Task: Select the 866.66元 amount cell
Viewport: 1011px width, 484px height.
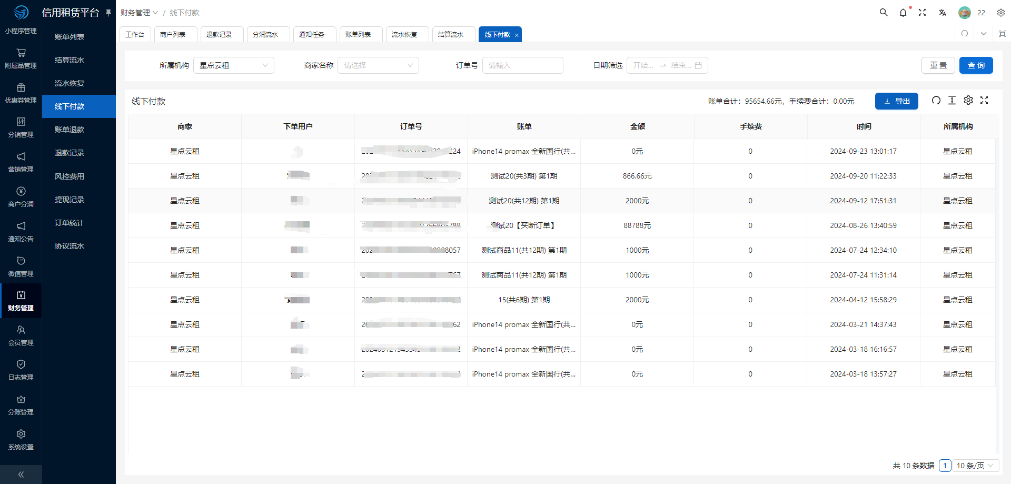Action: point(637,176)
